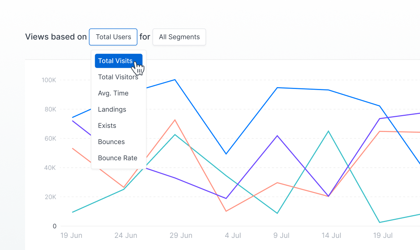Open the All Segments dropdown
Viewport: 420px width, 250px height.
[x=179, y=37]
